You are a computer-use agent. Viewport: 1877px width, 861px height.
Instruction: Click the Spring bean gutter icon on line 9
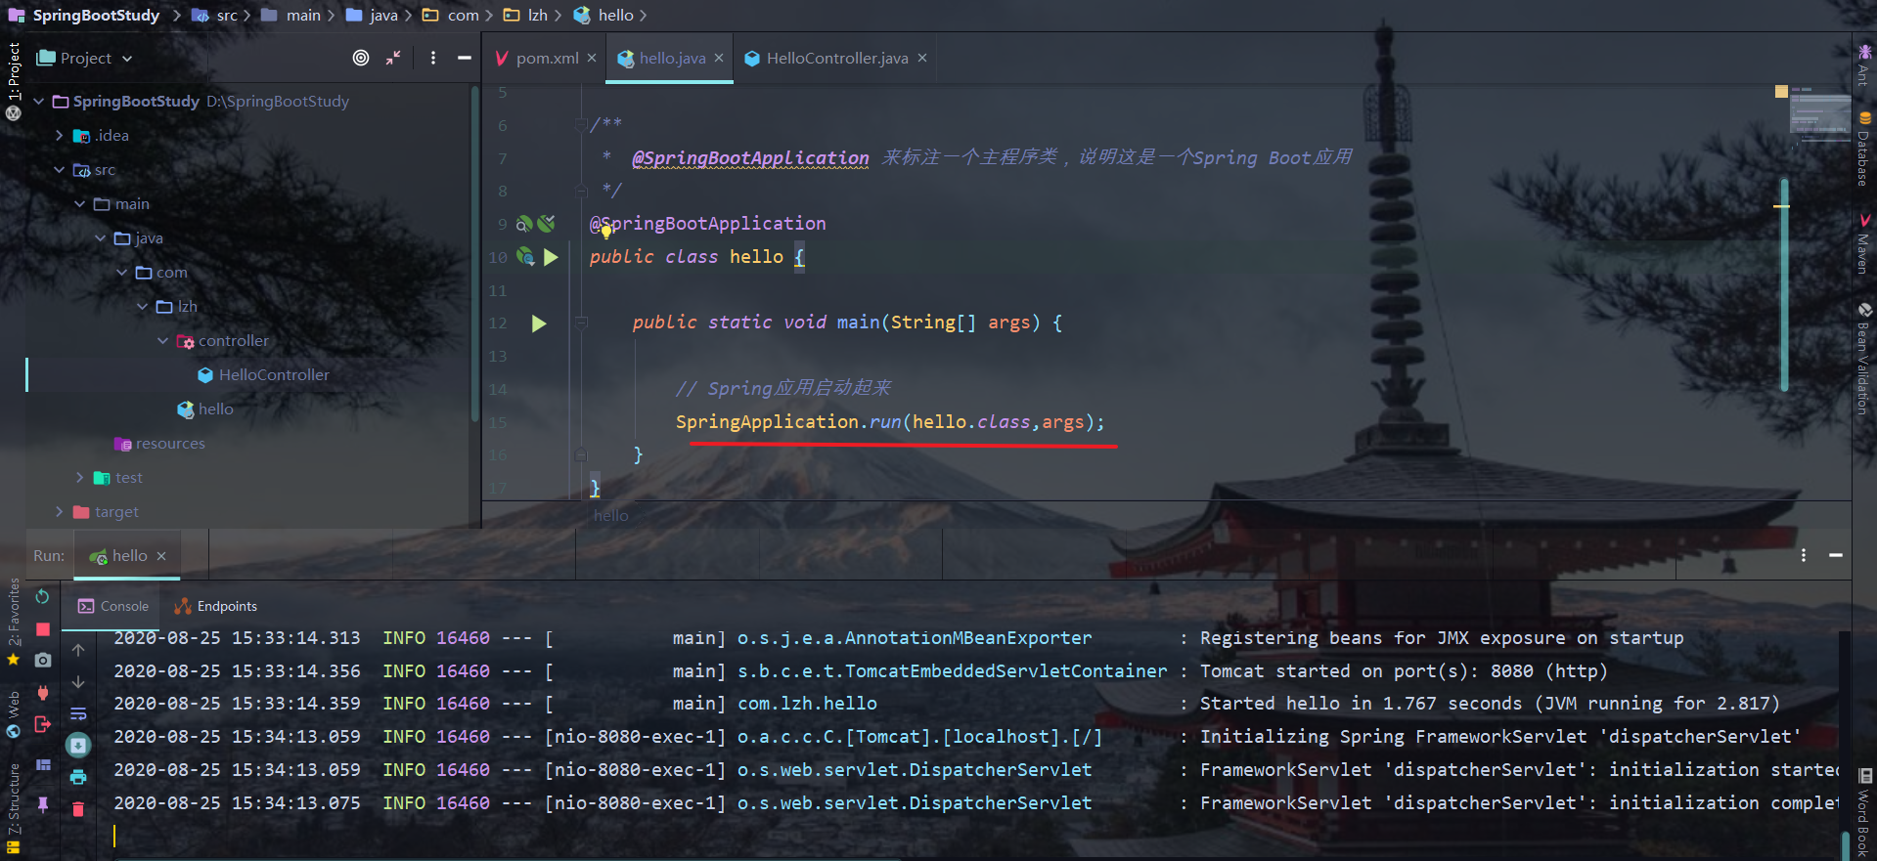click(x=524, y=224)
